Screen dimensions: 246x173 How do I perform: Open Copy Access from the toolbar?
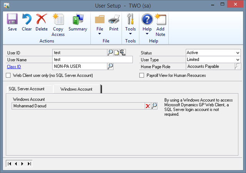click(58, 22)
